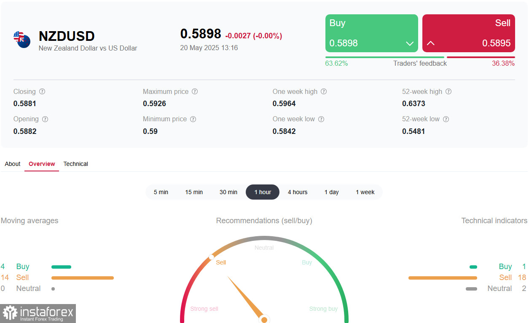Click the info icon beside Minimum price
Image resolution: width=529 pixels, height=323 pixels.
193,119
